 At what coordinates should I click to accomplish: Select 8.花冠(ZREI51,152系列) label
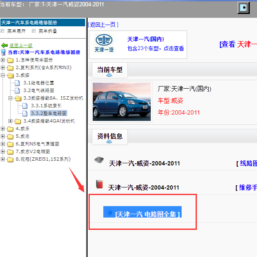point(43,159)
